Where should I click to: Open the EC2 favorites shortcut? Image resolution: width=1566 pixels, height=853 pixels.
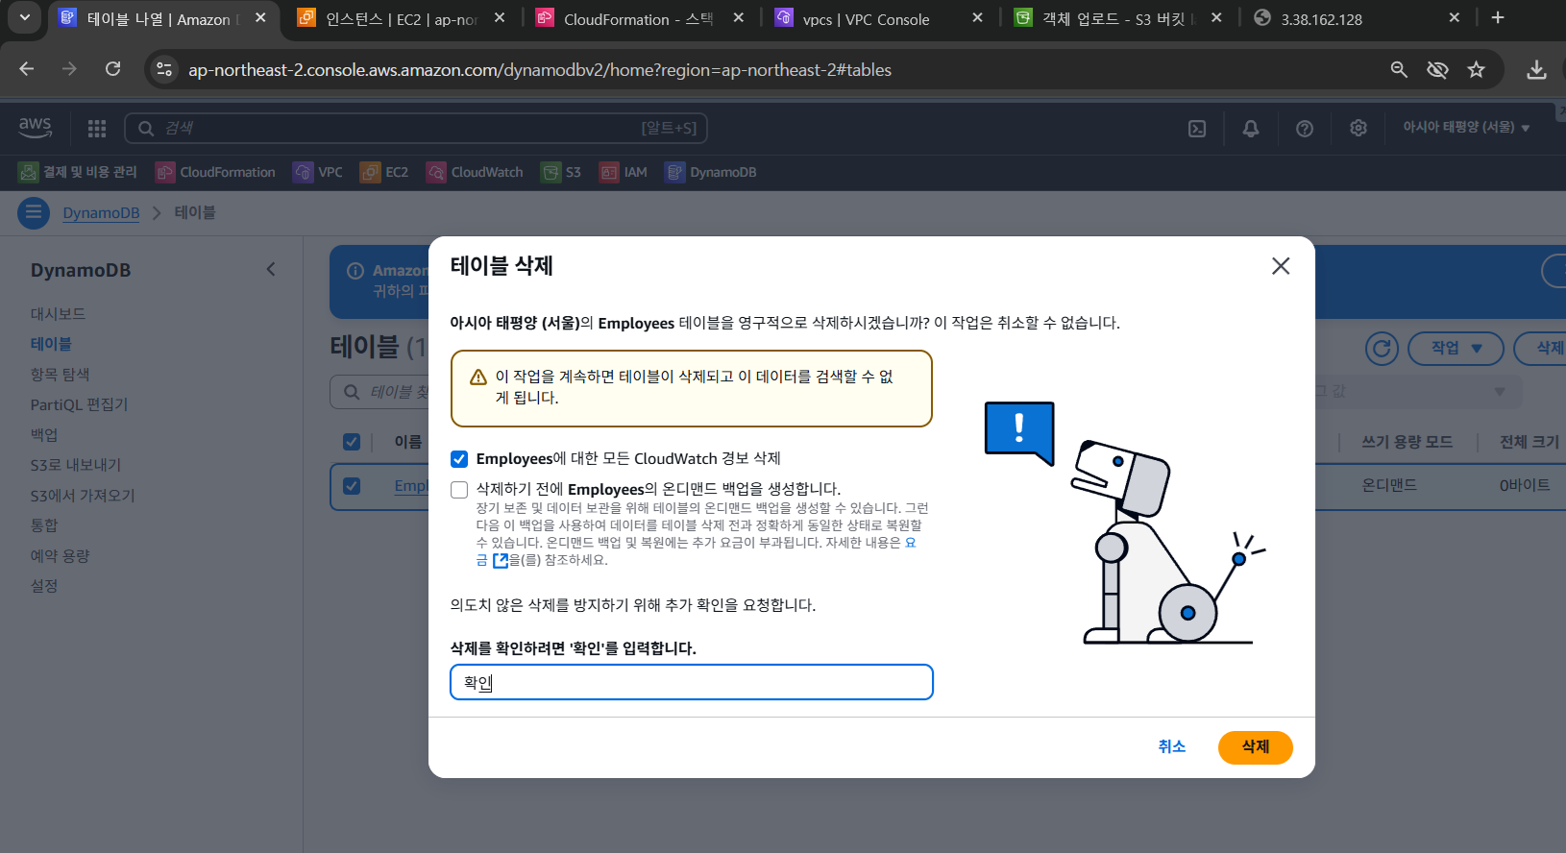tap(384, 172)
